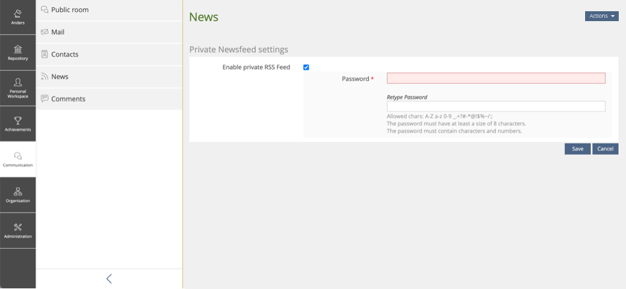Open Personal Workspace person icon

pos(18,82)
